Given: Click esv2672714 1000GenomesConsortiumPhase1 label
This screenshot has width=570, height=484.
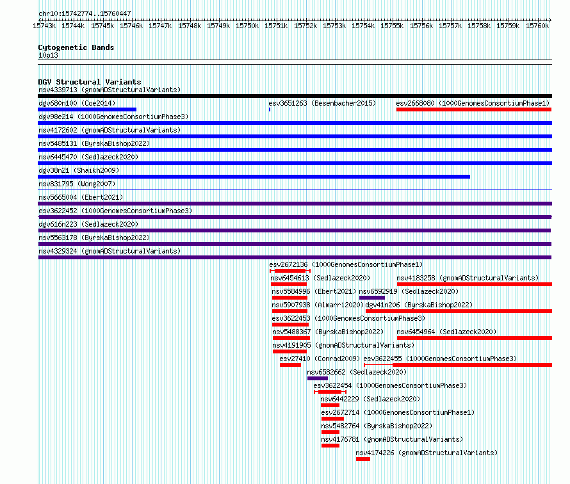Looking at the screenshot, I should 398,412.
